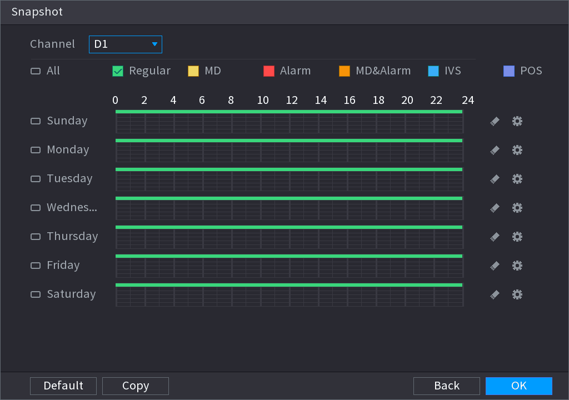Open the gear settings for Monday
The width and height of the screenshot is (569, 400).
pos(517,150)
